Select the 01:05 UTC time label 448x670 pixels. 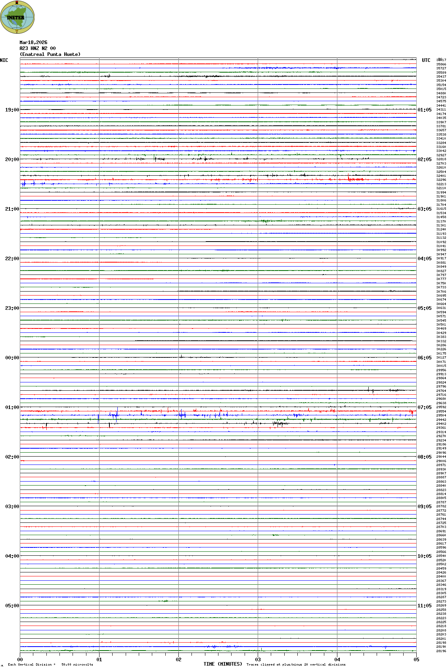click(x=425, y=110)
